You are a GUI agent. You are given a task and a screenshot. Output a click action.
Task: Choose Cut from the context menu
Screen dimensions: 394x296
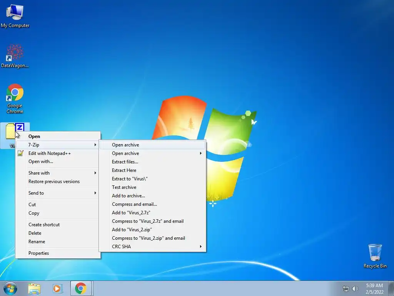[x=58, y=205]
